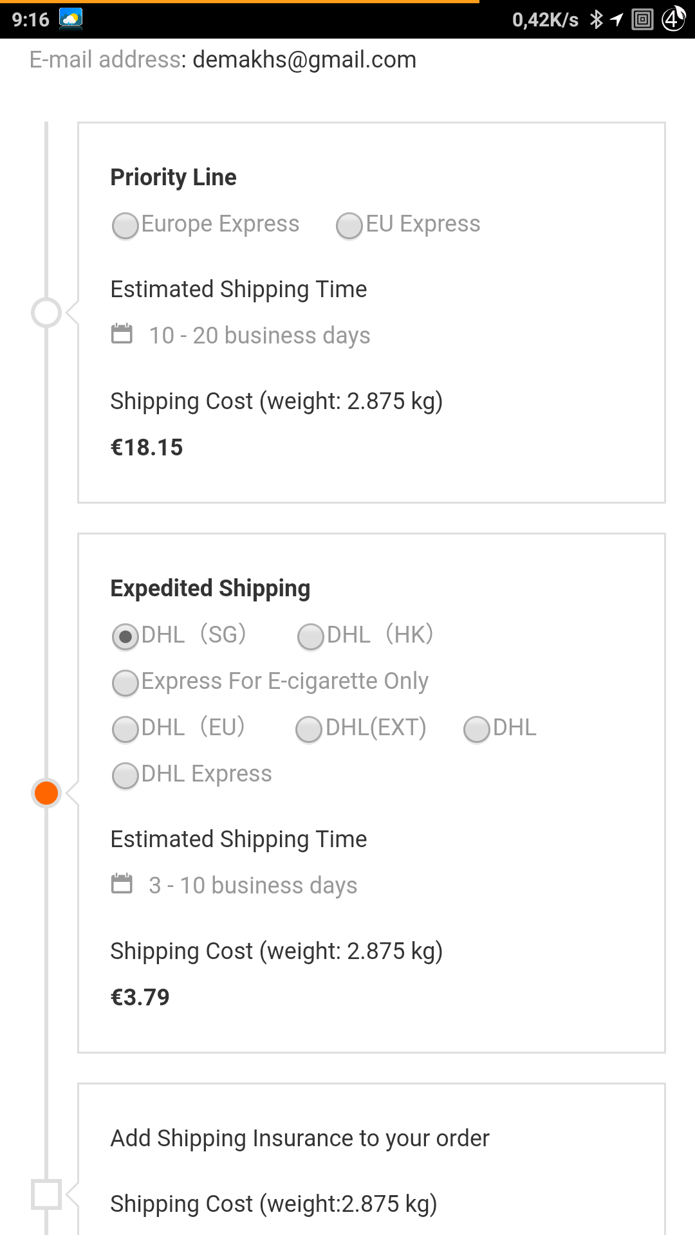Click the demakhs@gmail.com email address

coord(304,60)
